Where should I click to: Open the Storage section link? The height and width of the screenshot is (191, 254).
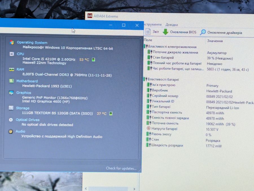point(23,108)
